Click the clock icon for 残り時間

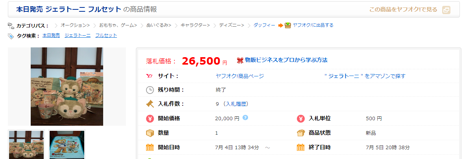click(x=150, y=90)
